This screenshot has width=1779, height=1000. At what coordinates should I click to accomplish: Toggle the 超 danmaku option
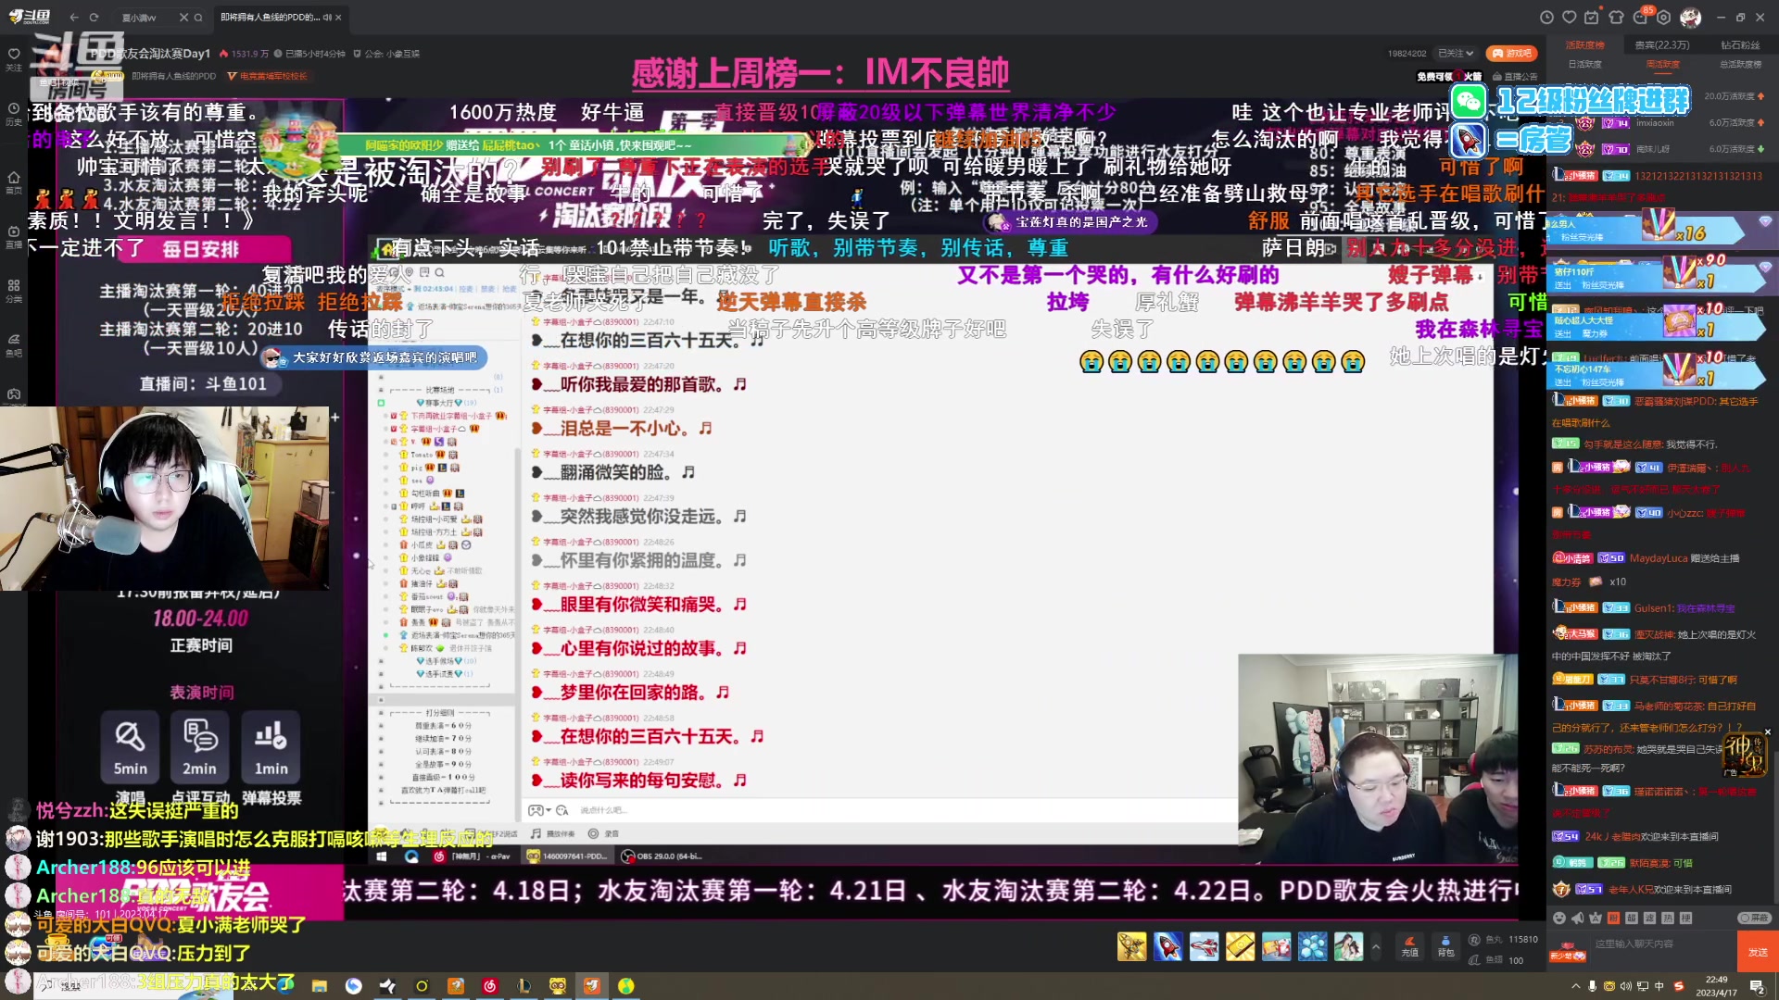(1632, 918)
